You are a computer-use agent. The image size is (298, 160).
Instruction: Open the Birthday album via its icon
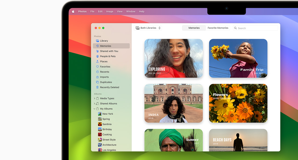100,129
